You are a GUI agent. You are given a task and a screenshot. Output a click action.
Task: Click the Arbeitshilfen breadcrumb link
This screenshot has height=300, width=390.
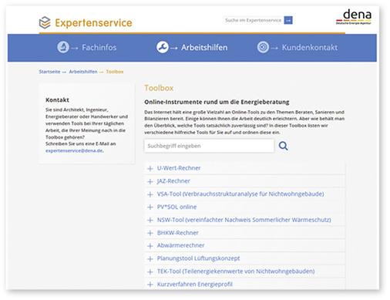pyautogui.click(x=83, y=72)
